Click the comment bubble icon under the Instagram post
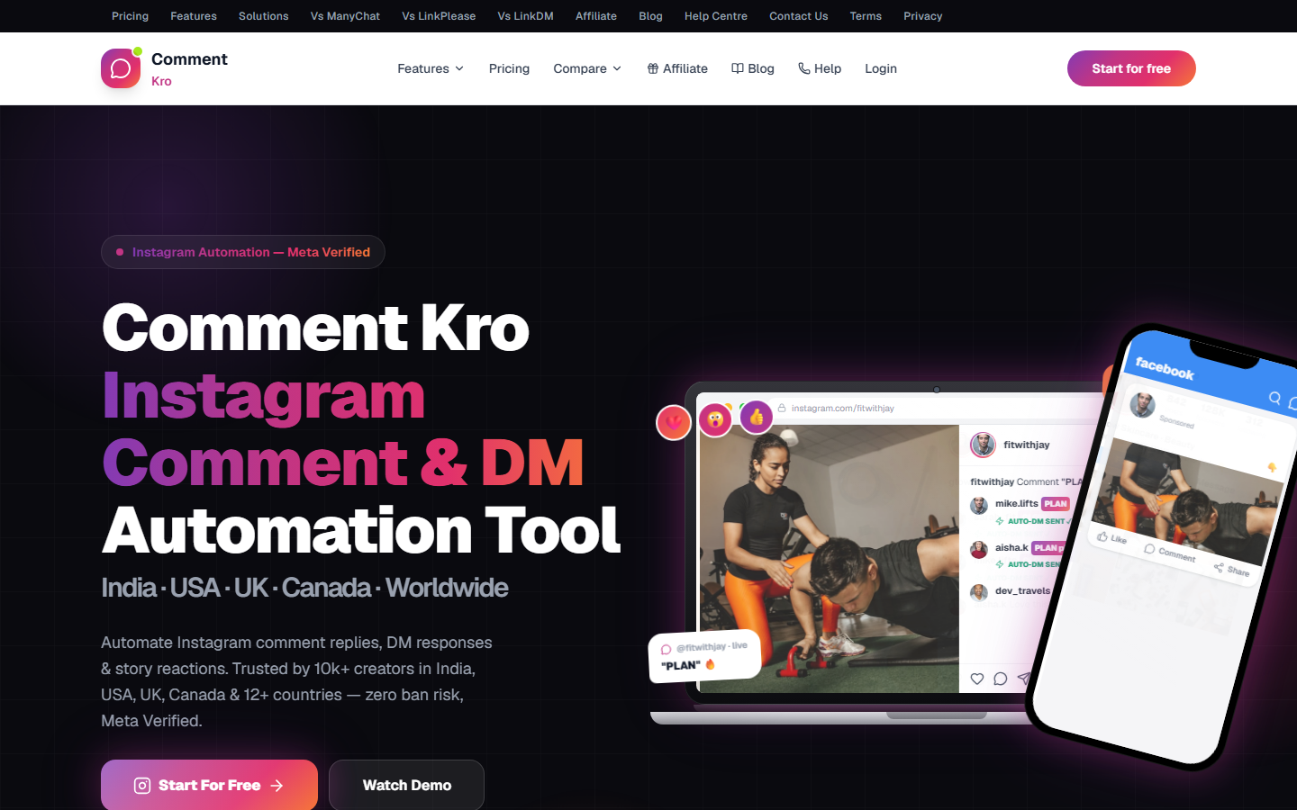This screenshot has height=810, width=1297. click(1001, 679)
